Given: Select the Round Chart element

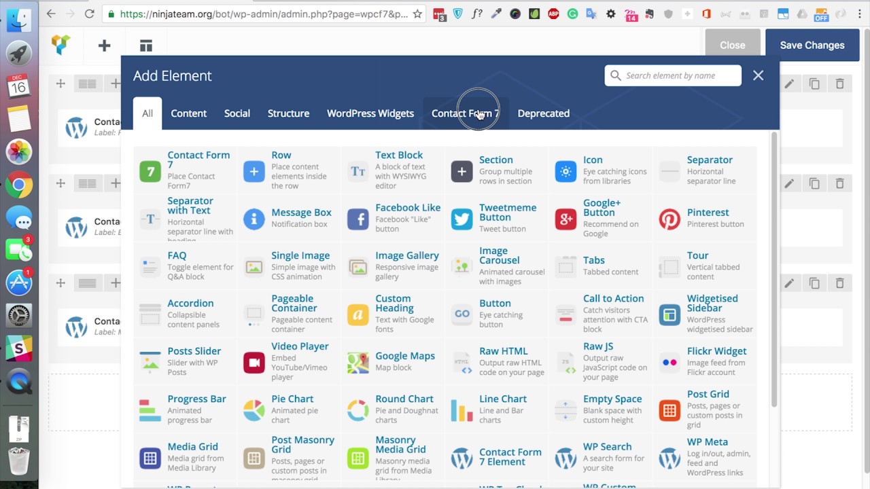Looking at the screenshot, I should tap(393, 410).
